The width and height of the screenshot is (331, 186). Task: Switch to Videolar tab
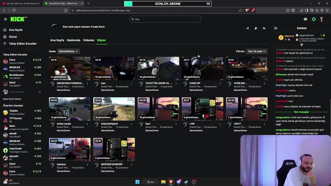(89, 40)
